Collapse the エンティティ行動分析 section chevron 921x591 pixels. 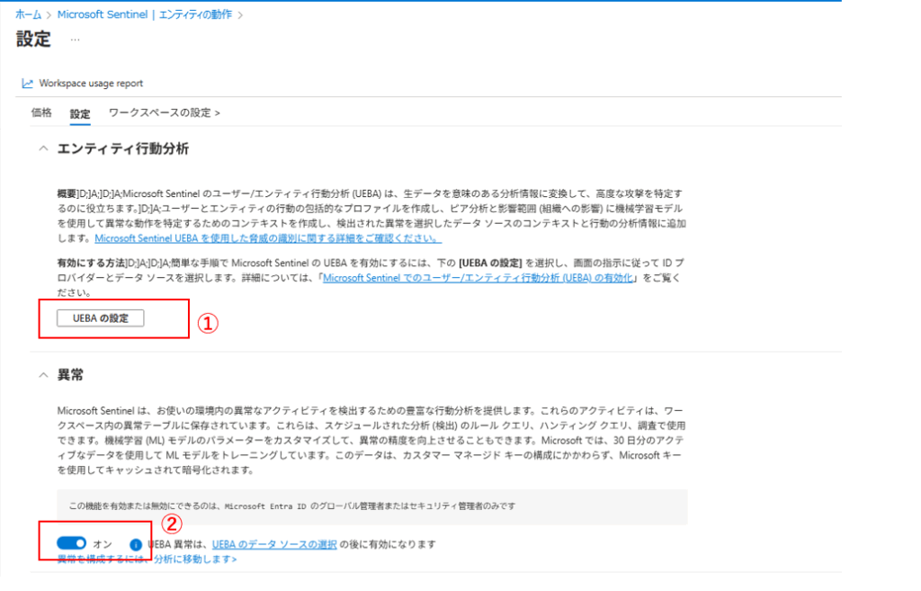click(42, 148)
